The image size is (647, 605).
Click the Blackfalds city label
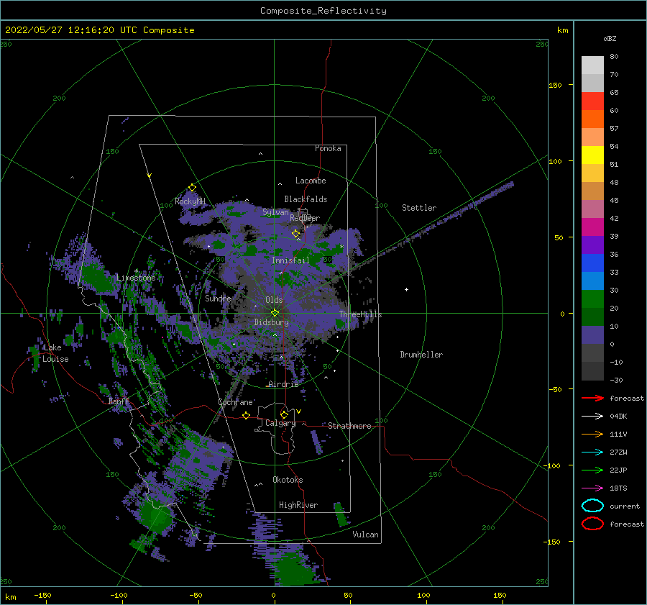point(306,199)
